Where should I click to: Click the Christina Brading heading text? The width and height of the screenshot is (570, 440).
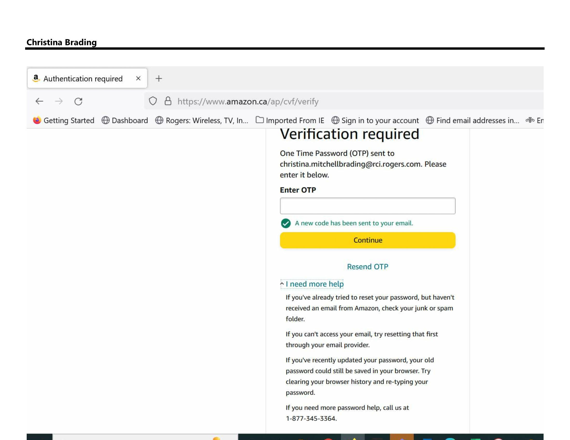coord(62,42)
